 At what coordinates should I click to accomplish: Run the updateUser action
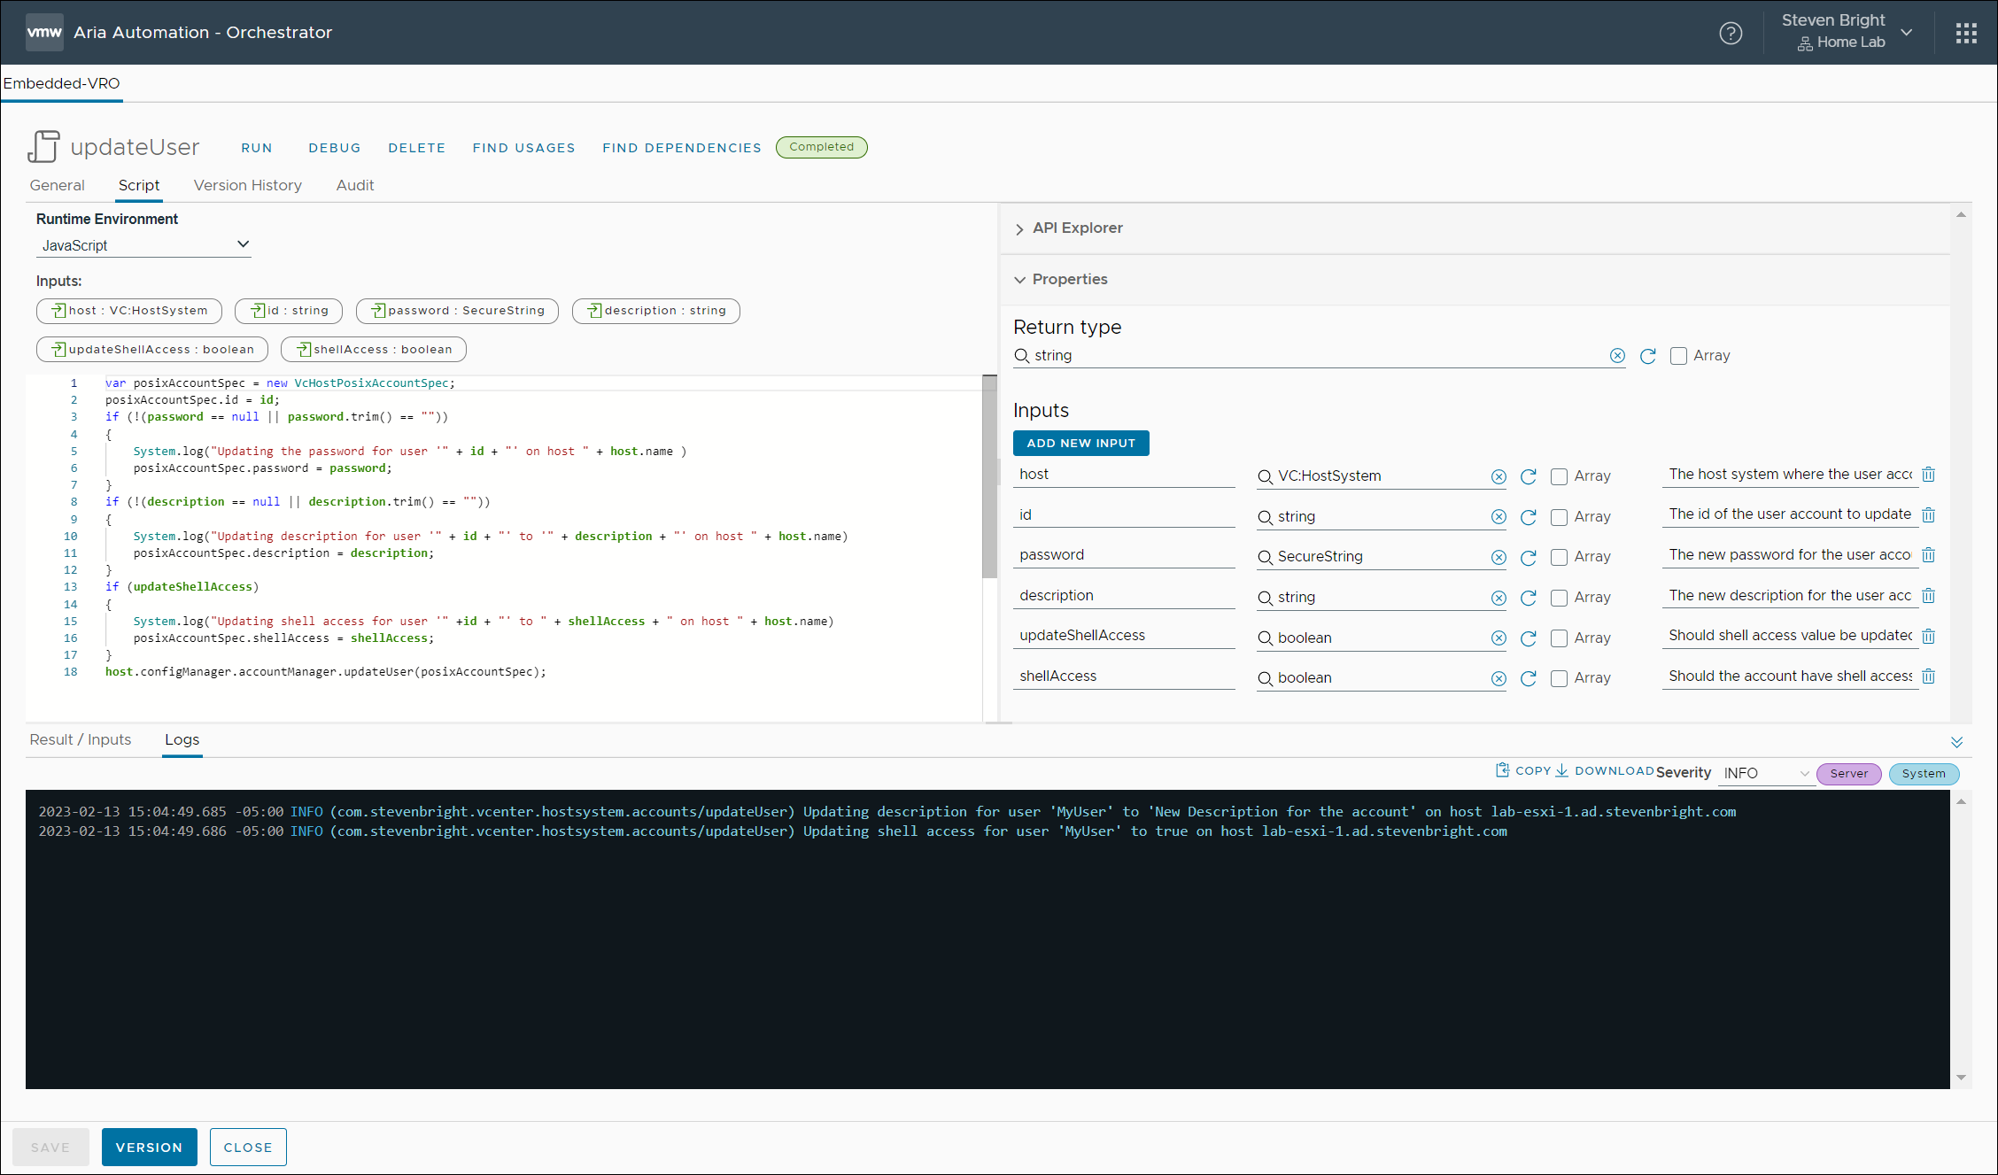(x=257, y=148)
